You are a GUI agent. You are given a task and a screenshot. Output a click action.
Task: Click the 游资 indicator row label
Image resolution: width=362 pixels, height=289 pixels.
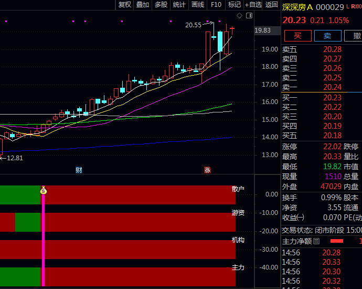point(238,212)
